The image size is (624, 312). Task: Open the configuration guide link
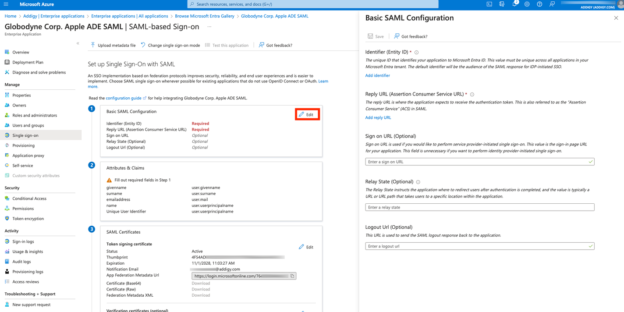126,98
